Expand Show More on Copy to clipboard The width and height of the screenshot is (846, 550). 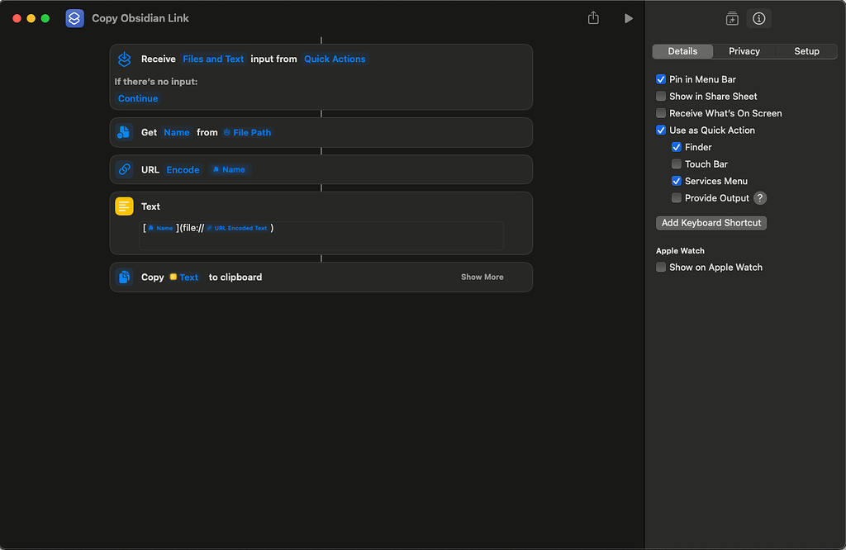click(x=482, y=277)
